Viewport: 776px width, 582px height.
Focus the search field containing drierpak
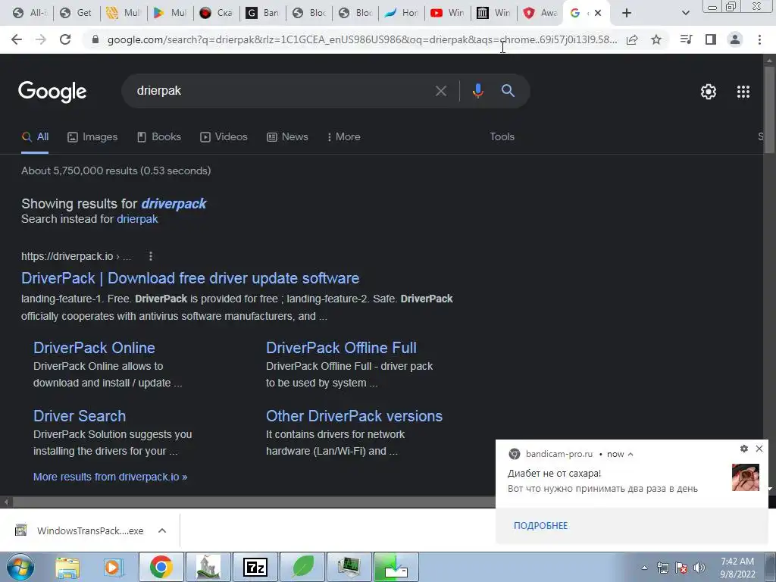(x=282, y=91)
